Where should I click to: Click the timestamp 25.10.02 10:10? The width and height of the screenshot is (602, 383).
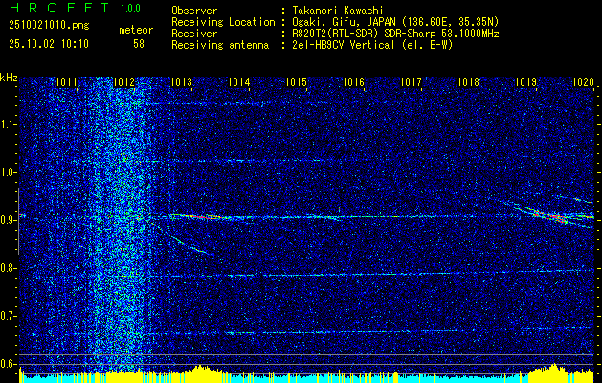[x=49, y=44]
